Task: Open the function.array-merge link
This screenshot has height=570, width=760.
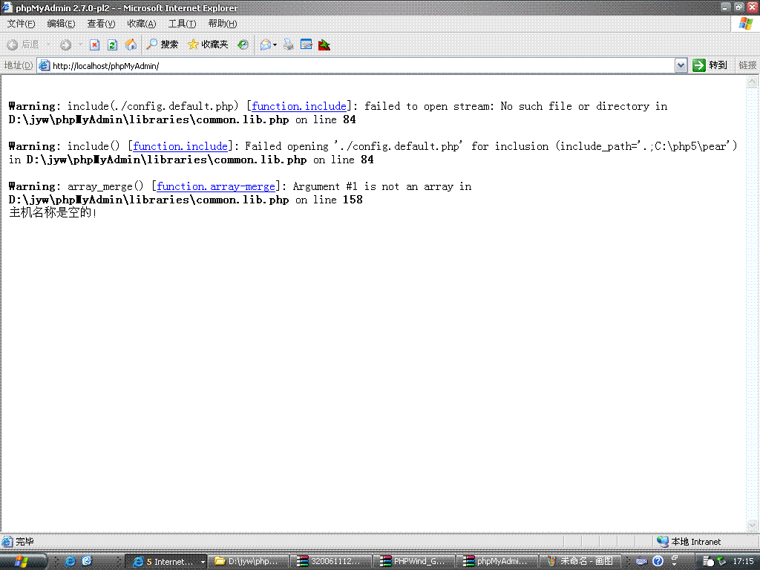Action: coord(216,186)
